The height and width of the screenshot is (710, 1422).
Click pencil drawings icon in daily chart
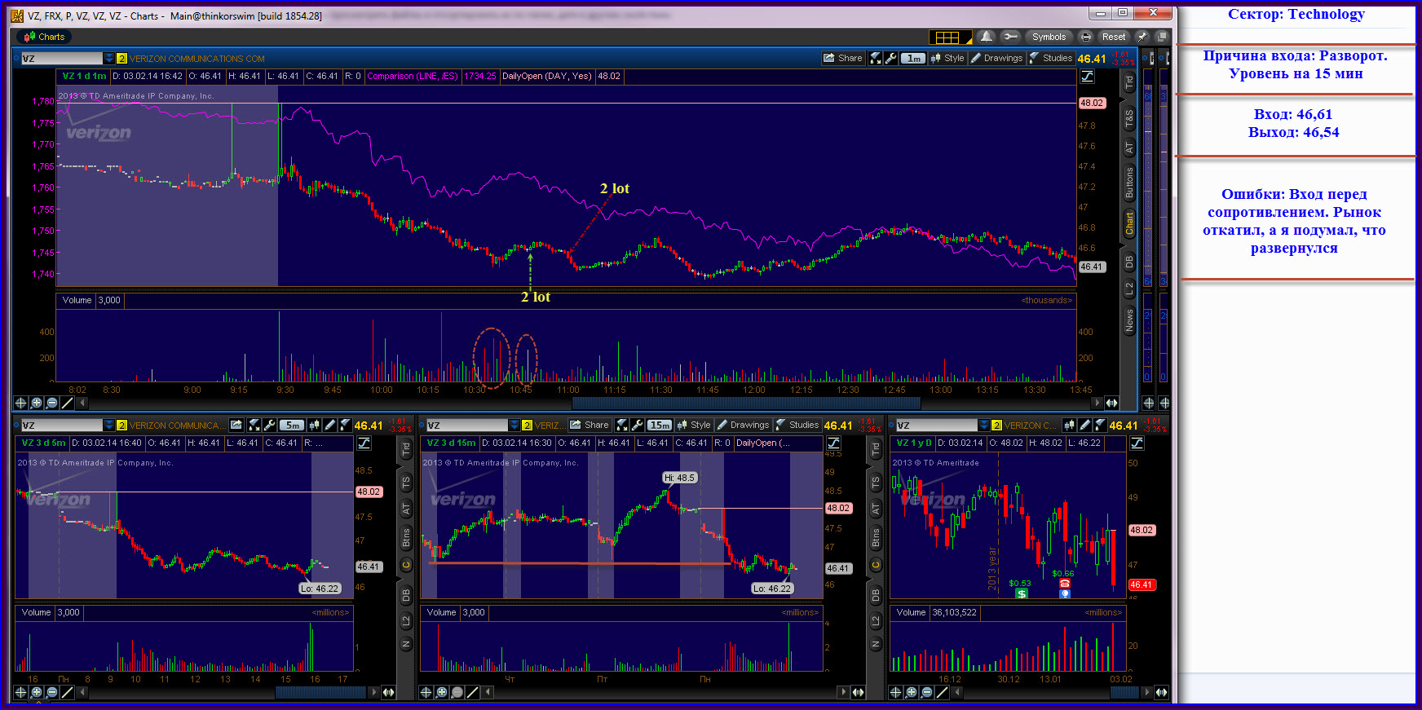(1084, 425)
